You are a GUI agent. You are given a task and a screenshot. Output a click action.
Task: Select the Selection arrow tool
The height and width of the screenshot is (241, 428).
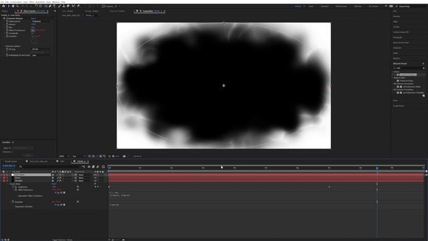(9, 6)
